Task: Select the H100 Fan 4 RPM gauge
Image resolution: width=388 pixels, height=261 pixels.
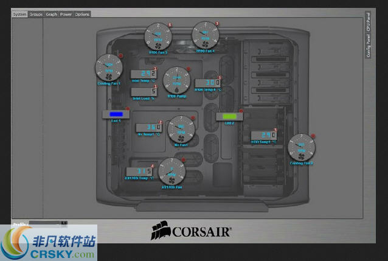Action: pyautogui.click(x=206, y=35)
